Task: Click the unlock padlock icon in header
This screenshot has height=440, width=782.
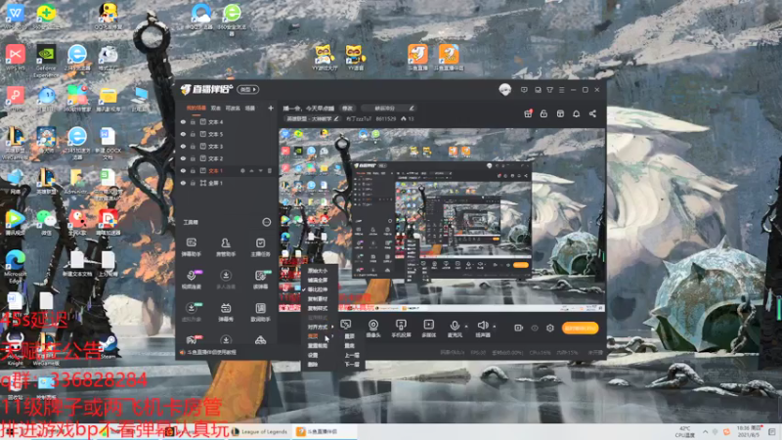Action: pyautogui.click(x=543, y=113)
